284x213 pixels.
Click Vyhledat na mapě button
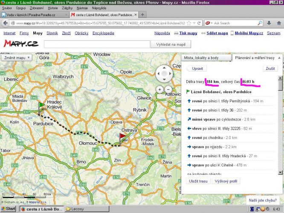[x=171, y=44]
